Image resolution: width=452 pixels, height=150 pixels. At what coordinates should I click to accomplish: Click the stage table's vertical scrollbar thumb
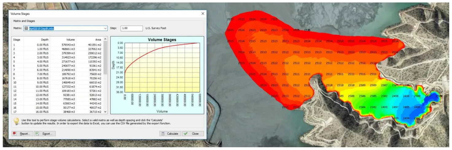pos(106,58)
